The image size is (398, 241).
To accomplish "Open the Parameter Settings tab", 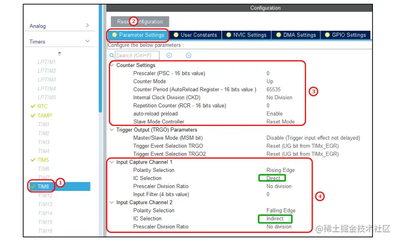I will (138, 35).
